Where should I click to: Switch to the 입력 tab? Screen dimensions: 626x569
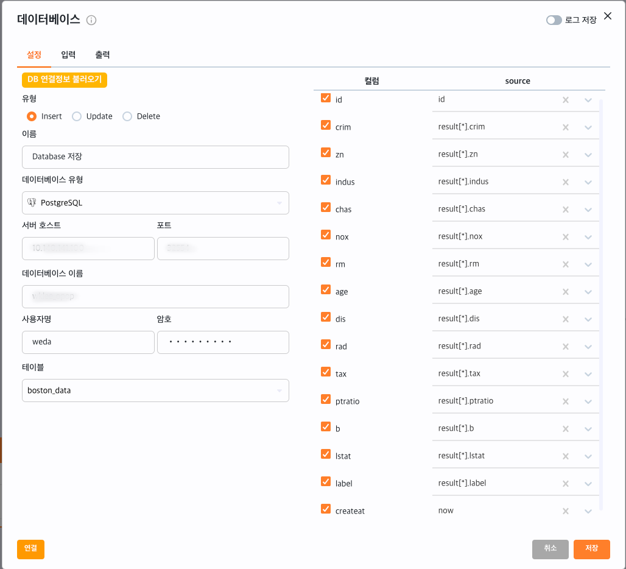pos(68,55)
